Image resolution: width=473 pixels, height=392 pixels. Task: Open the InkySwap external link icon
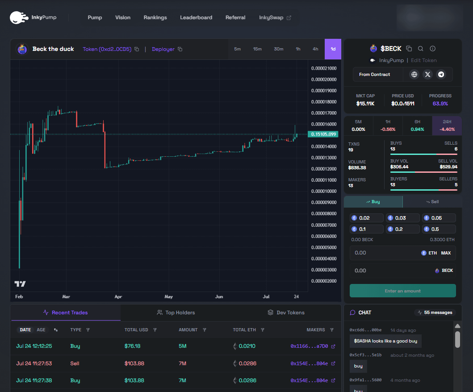pos(289,18)
